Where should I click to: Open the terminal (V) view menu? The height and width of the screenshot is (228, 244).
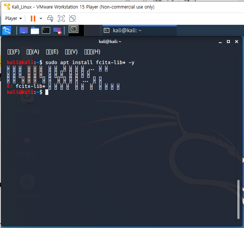[71, 52]
